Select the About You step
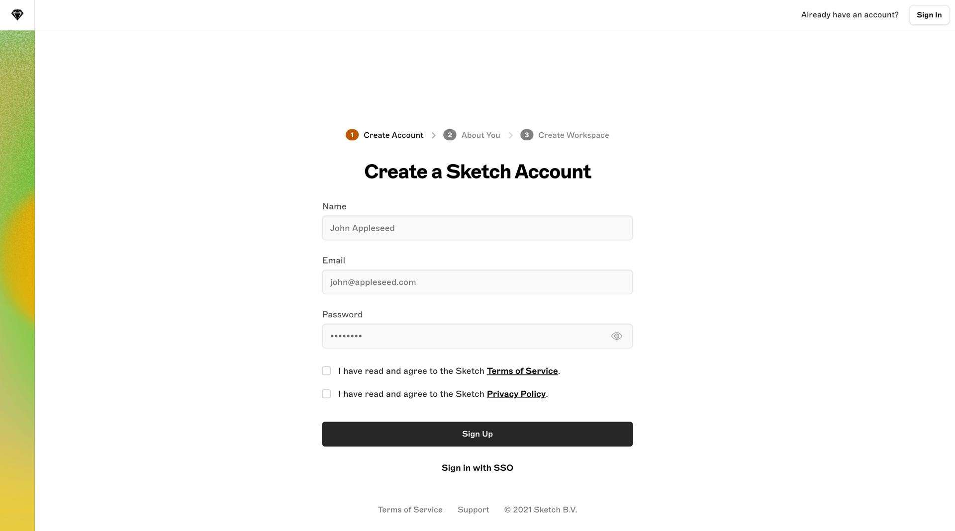This screenshot has width=955, height=531. [x=480, y=135]
